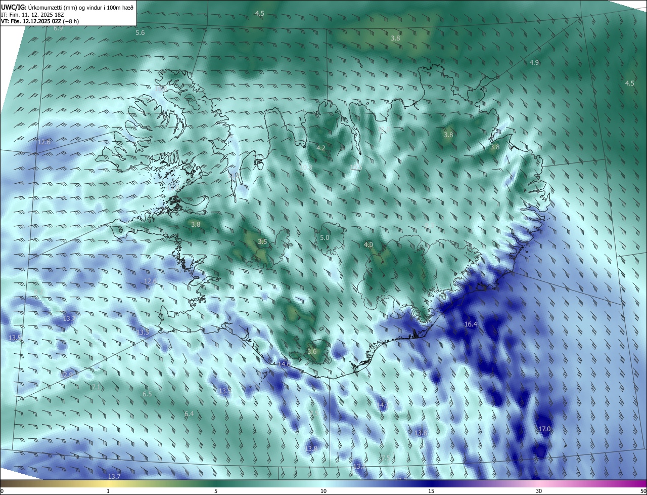Viewport: 647px width, 495px height.
Task: Select the 5.0 value over the glacier outline
Action: 325,237
